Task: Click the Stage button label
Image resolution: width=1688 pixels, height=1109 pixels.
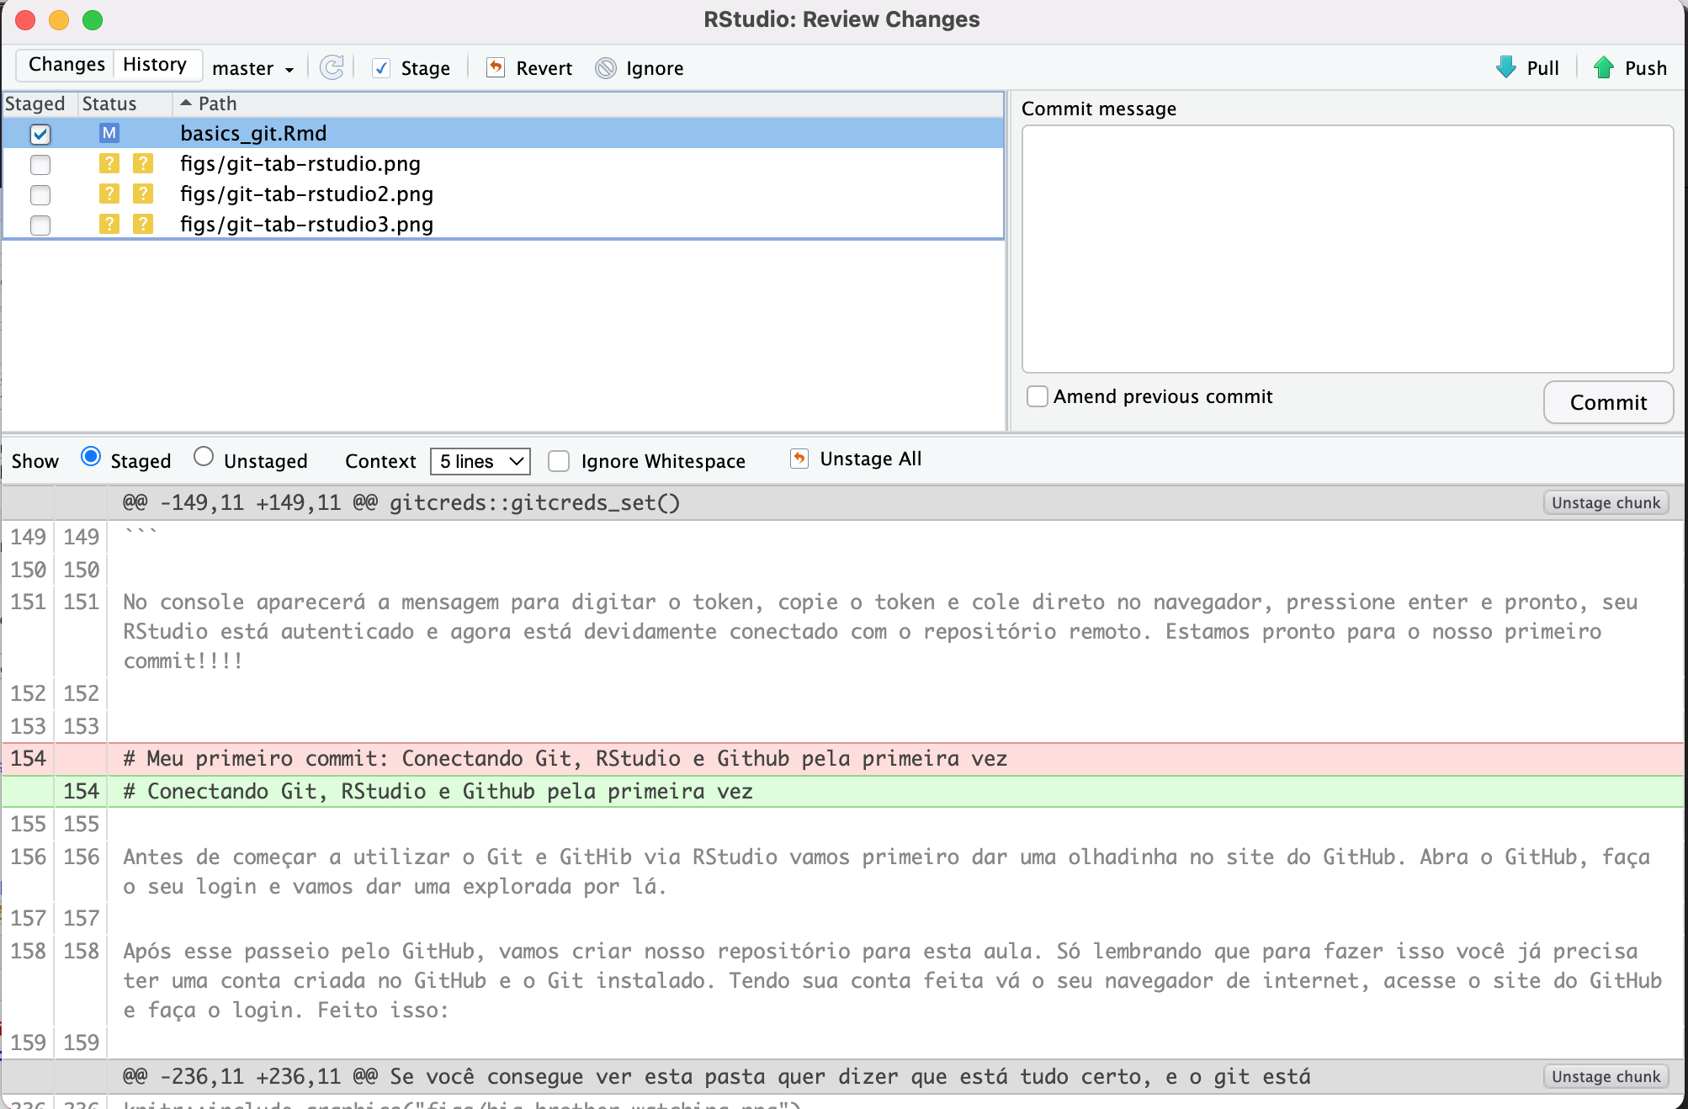Action: click(426, 68)
